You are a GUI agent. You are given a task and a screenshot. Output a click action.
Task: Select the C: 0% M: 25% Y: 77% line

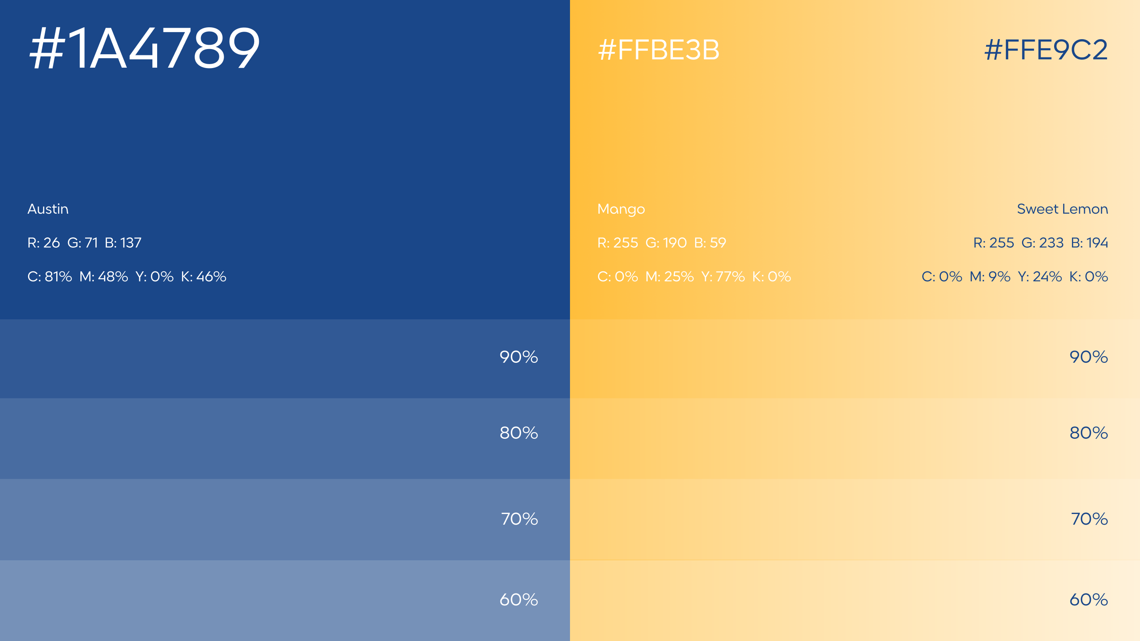coord(694,277)
